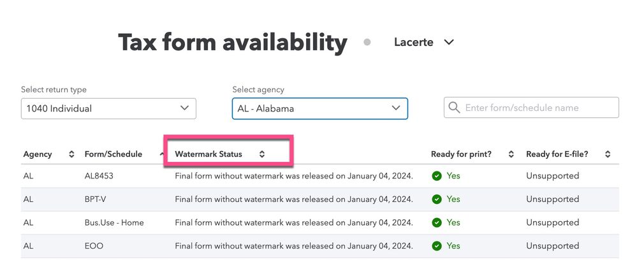
Task: Click Unsupported in the BPT-V row
Action: pos(552,199)
